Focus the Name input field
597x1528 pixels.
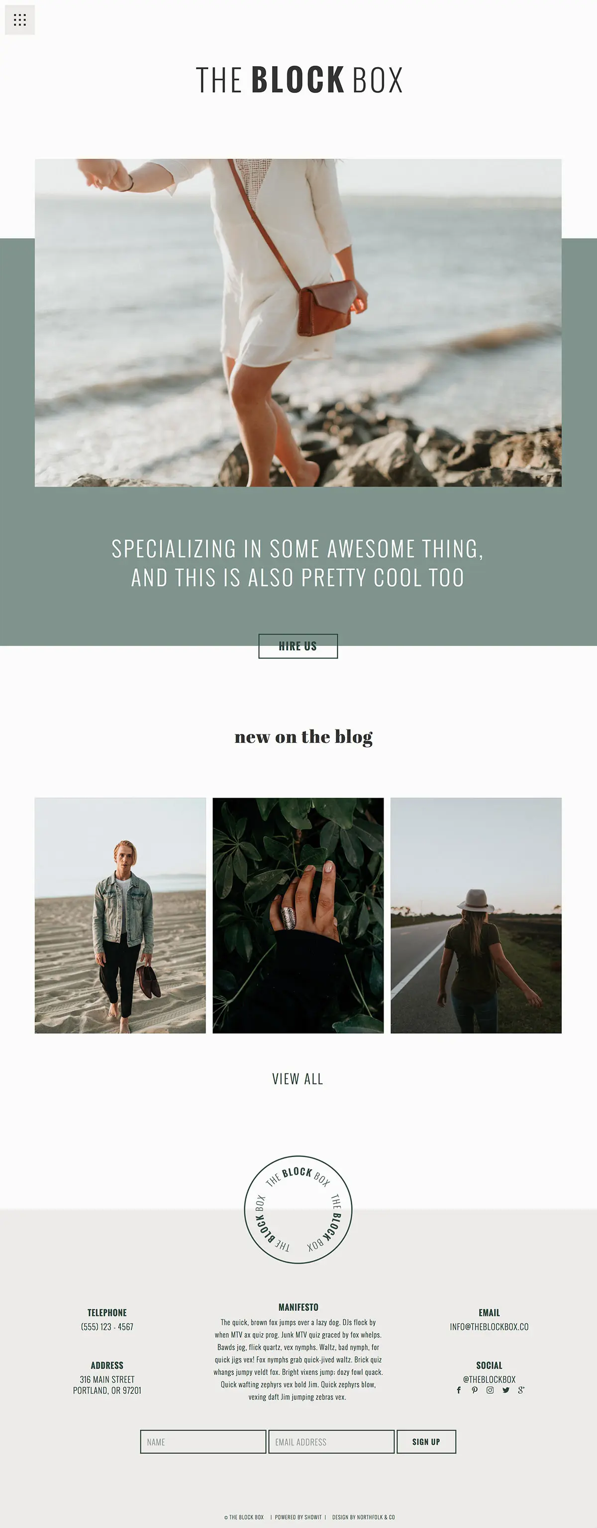[203, 1441]
